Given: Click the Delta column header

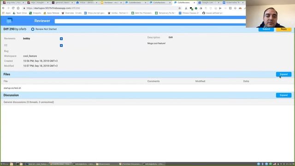Looking at the screenshot, I should (246, 81).
